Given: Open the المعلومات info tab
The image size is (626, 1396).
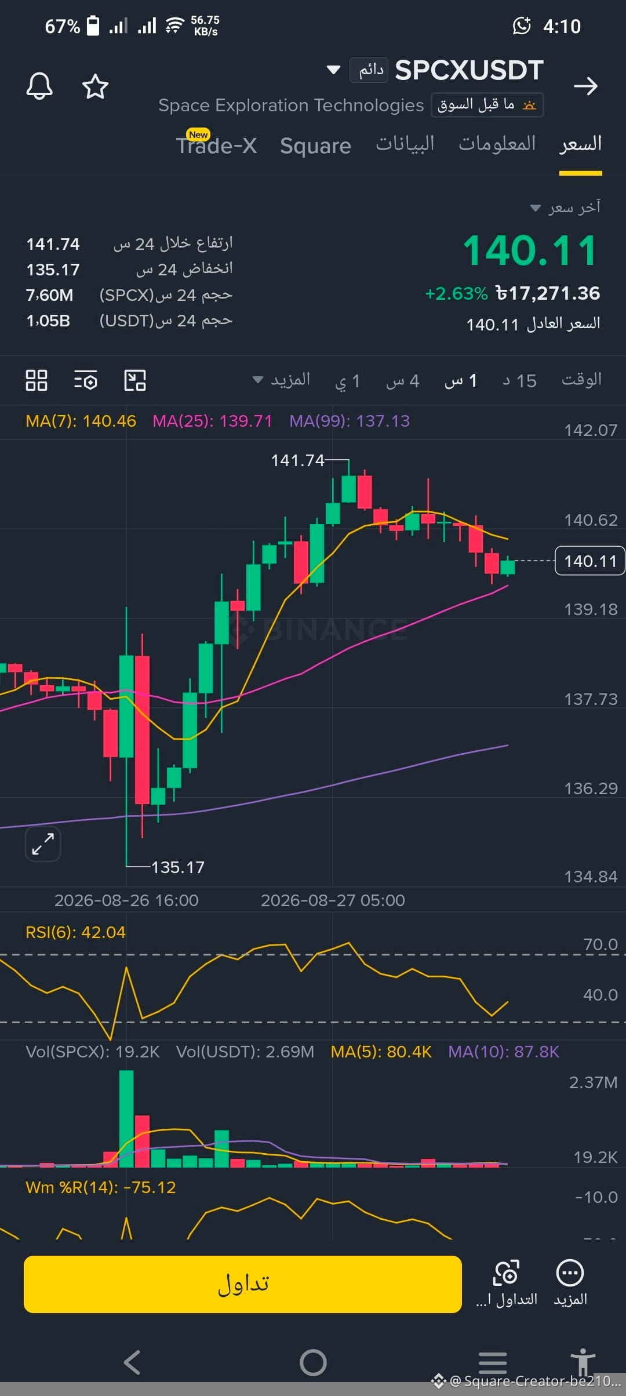Looking at the screenshot, I should tap(497, 144).
